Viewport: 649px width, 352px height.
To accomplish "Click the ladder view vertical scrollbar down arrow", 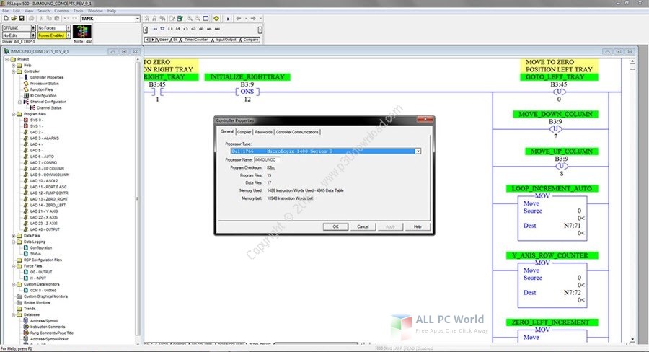I will (x=632, y=340).
